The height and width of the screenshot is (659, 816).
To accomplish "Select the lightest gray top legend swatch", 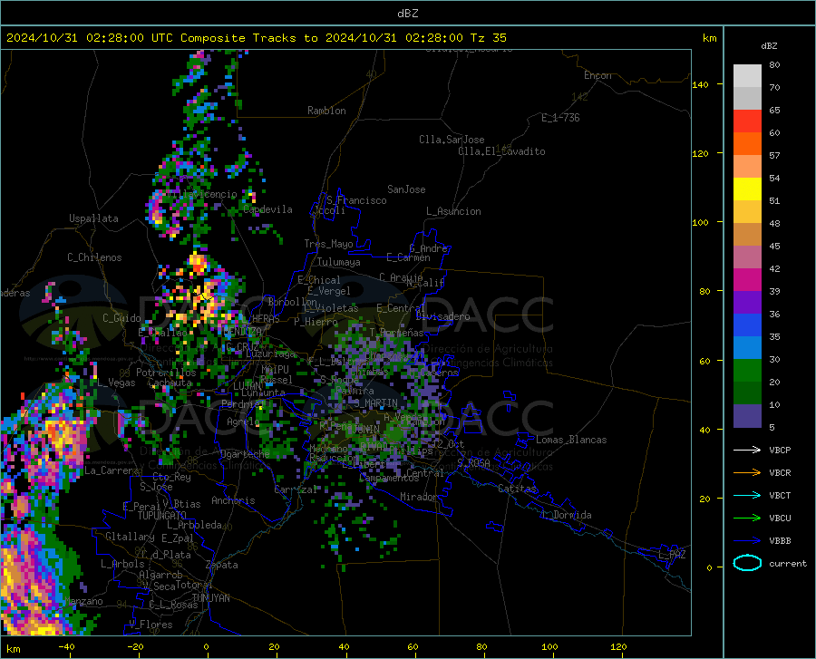I will click(747, 76).
